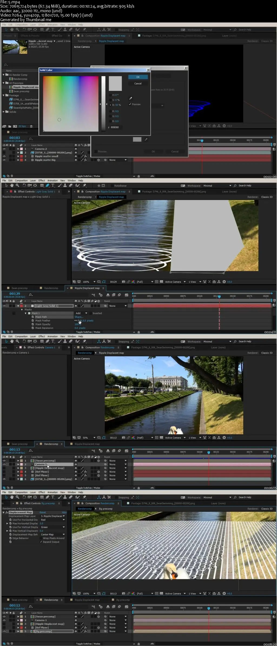The height and width of the screenshot is (646, 277).
Task: Enable the Inverted checkbox for Mask 1
Action: 90,313
